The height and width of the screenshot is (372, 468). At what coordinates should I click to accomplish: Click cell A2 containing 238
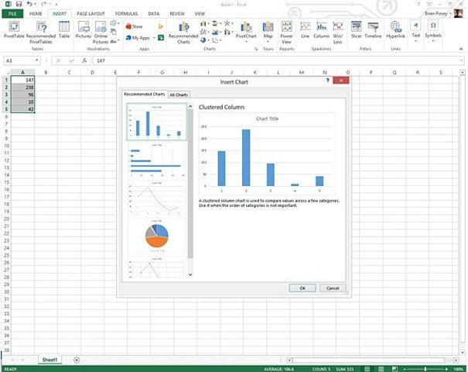(22, 88)
